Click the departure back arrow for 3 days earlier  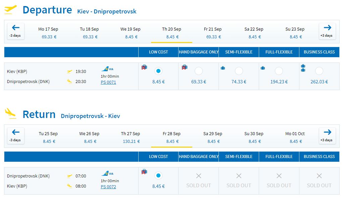(x=15, y=31)
